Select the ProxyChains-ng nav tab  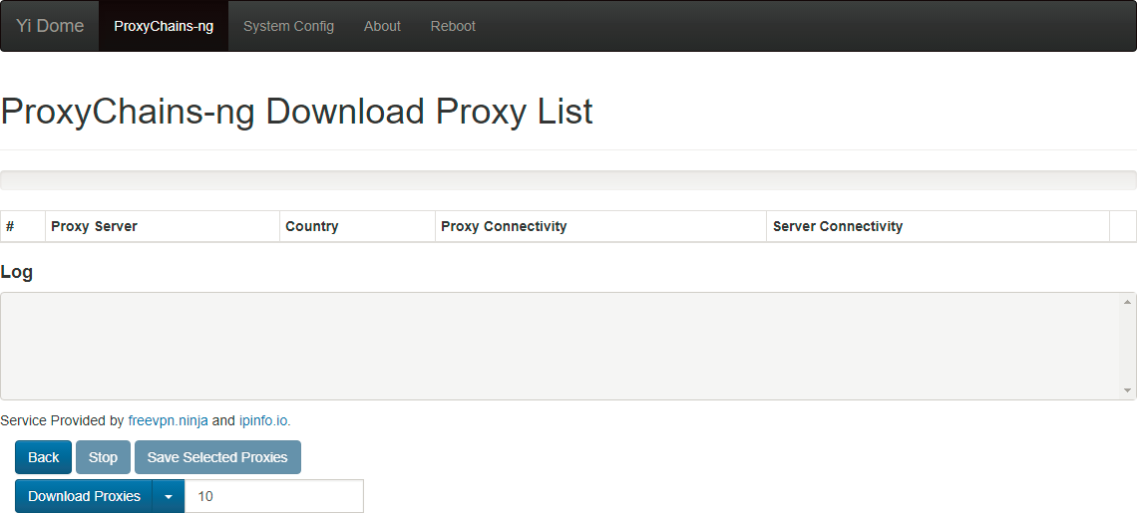[x=164, y=26]
